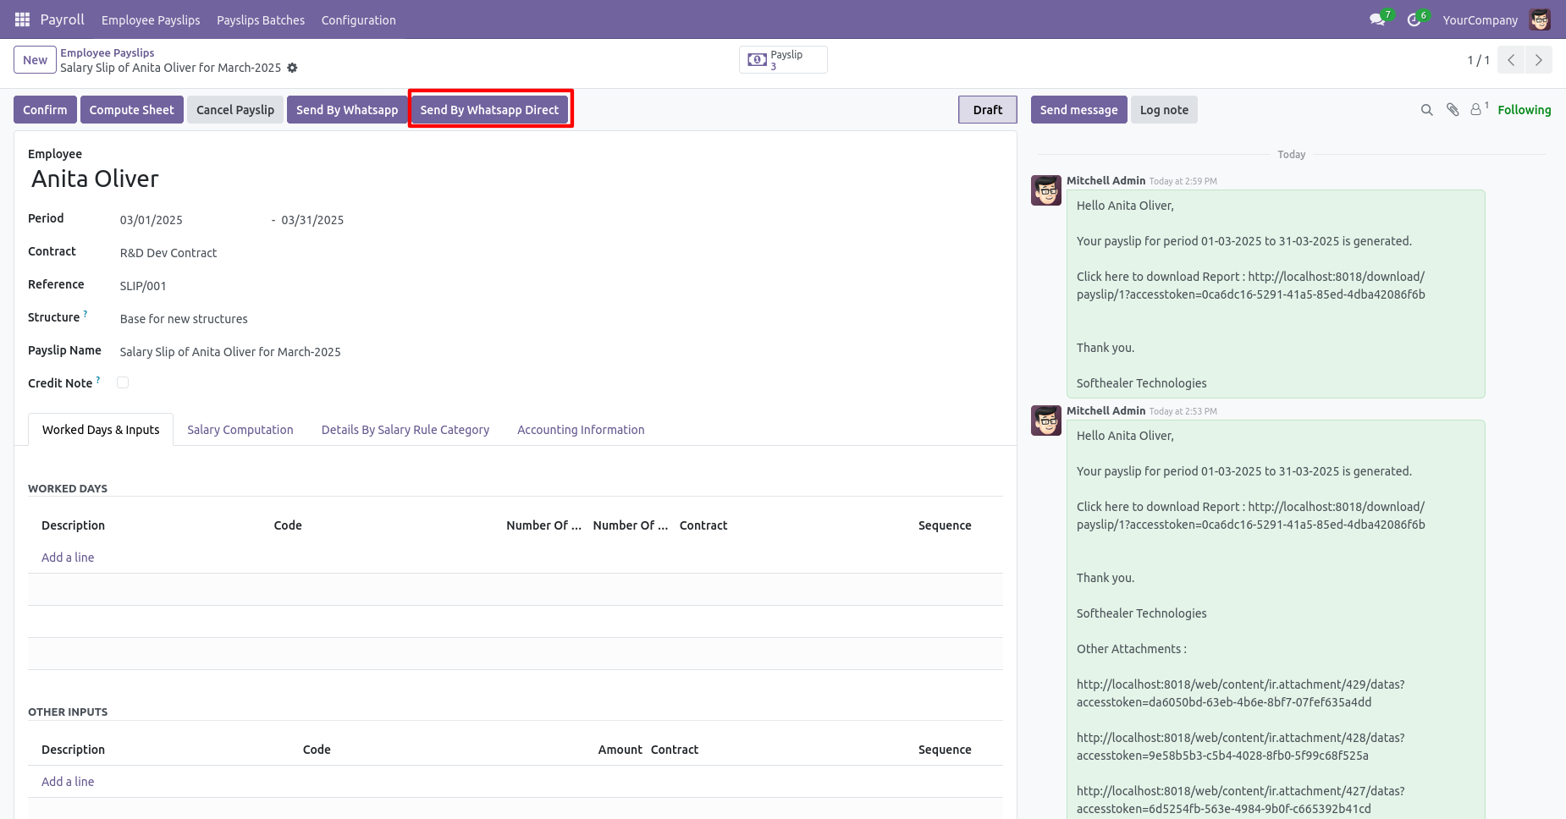The width and height of the screenshot is (1566, 819).
Task: Follow the Employee Payslips breadcrumb
Action: pyautogui.click(x=108, y=52)
